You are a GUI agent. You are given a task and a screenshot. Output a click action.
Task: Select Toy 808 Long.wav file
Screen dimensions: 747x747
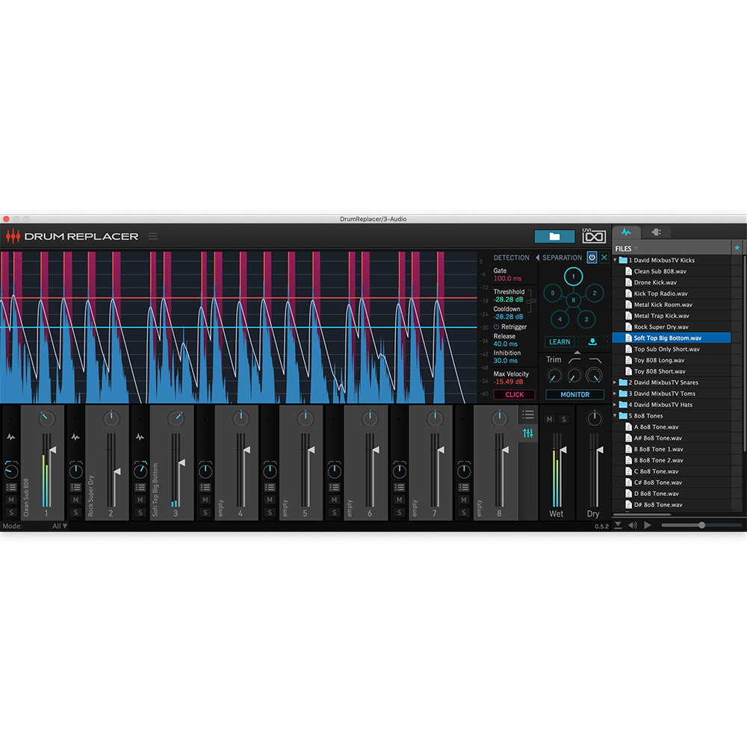(x=672, y=360)
